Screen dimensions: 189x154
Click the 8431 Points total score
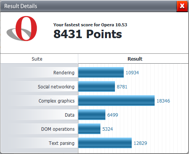point(88,34)
